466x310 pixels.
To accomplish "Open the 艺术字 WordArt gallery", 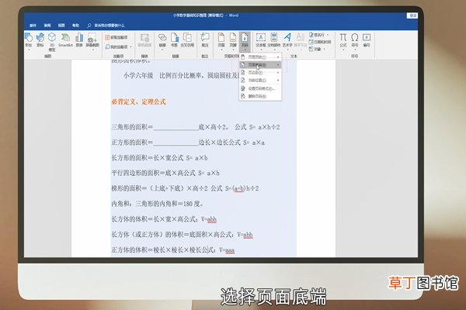I will pyautogui.click(x=287, y=40).
